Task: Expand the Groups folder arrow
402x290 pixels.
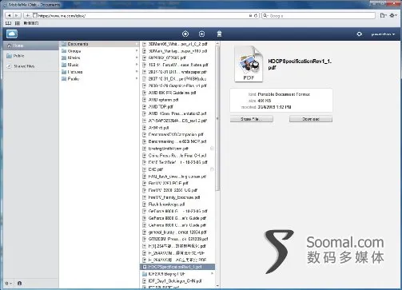Action: [137, 50]
